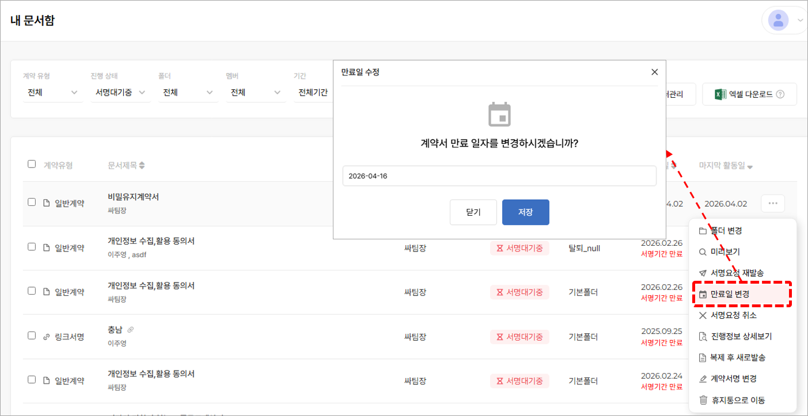Click the help icon beside 엑셀 다운로드
The height and width of the screenshot is (416, 808).
coord(780,94)
